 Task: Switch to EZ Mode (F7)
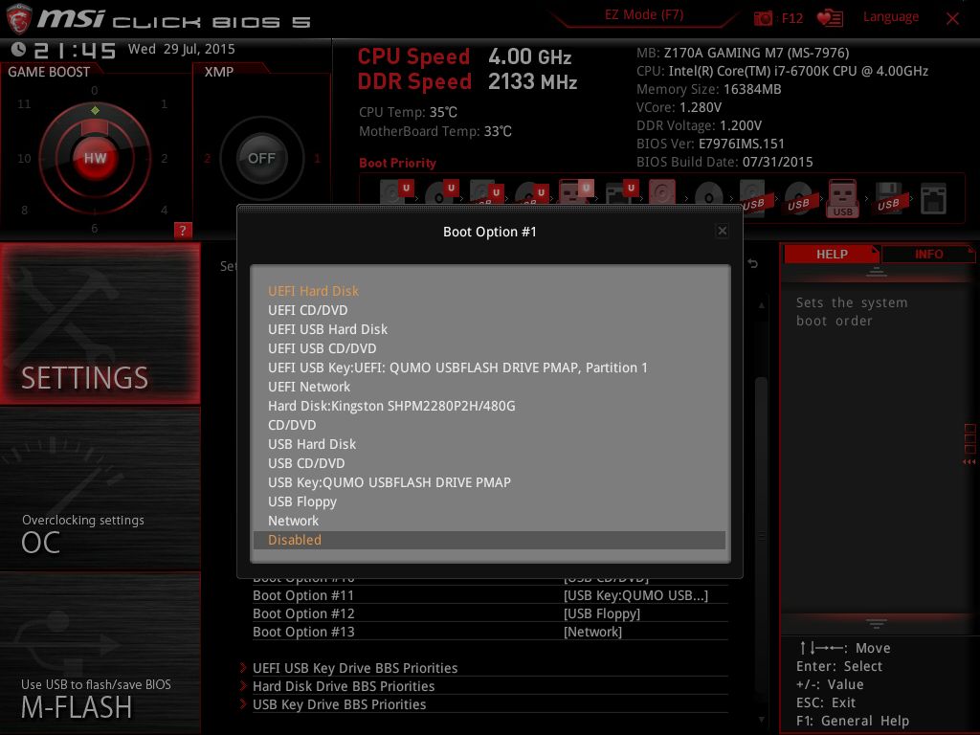point(644,14)
